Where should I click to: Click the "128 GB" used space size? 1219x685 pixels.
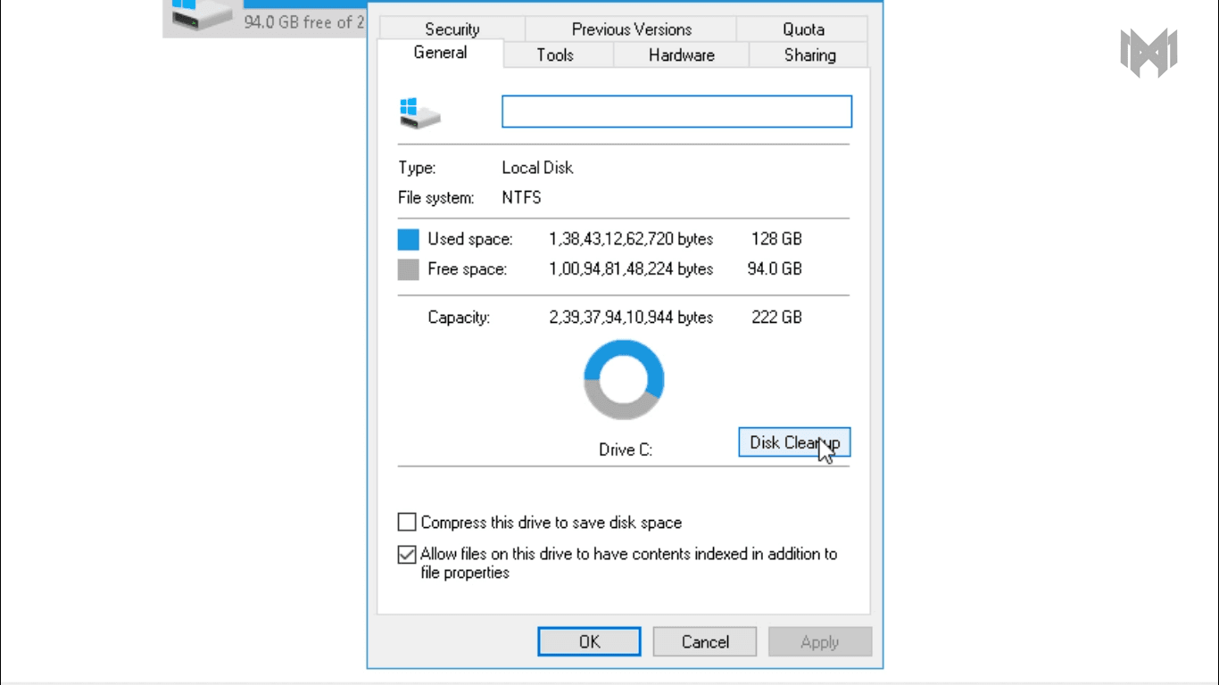(776, 239)
